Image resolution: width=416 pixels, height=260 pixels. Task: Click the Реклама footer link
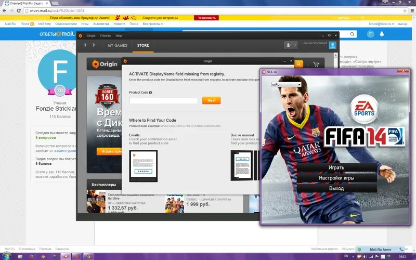pyautogui.click(x=45, y=249)
